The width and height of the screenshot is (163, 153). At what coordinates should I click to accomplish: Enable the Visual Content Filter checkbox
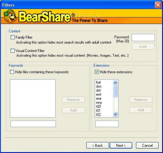(12, 50)
